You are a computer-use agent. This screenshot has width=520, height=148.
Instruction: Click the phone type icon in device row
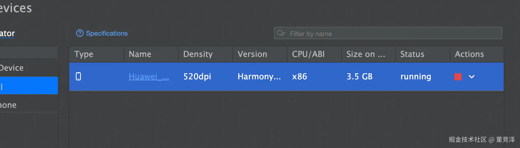tap(78, 76)
